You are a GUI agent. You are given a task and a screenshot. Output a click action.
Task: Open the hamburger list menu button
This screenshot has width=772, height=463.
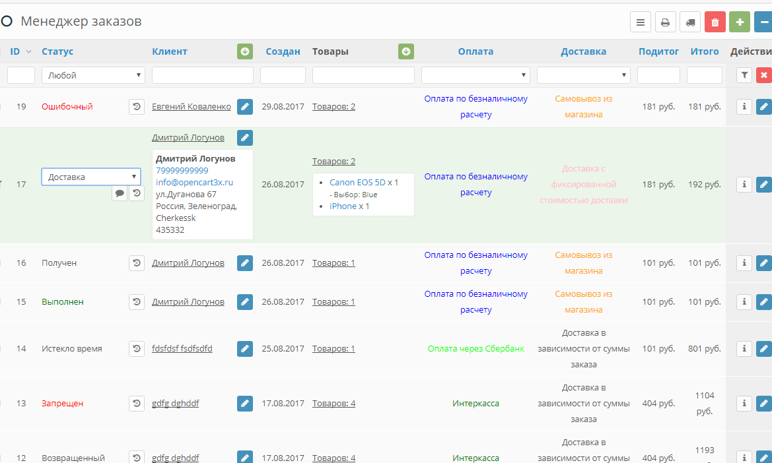[x=640, y=22]
